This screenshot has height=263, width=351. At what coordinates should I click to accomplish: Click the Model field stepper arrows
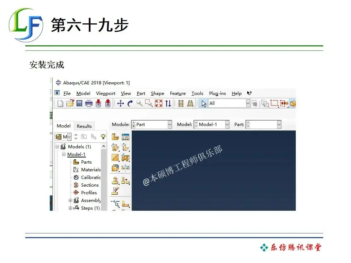pyautogui.click(x=196, y=125)
